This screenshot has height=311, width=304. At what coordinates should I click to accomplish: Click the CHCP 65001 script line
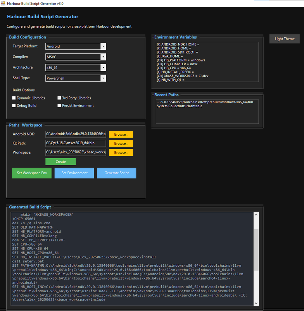[x=24, y=219]
